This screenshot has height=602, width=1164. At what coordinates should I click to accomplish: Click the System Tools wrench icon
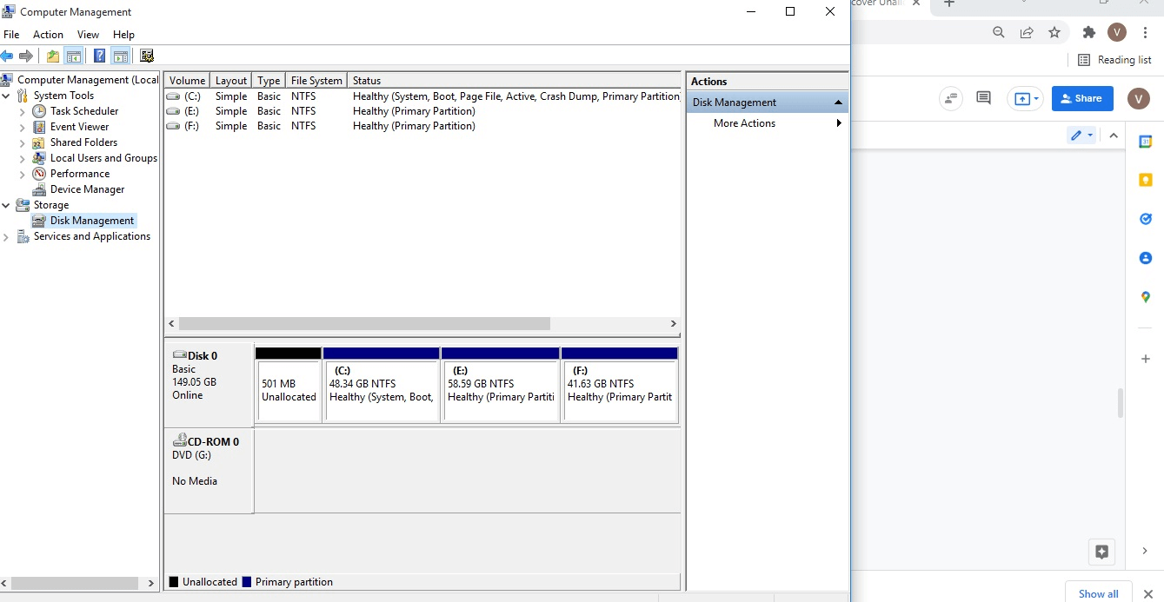click(23, 96)
